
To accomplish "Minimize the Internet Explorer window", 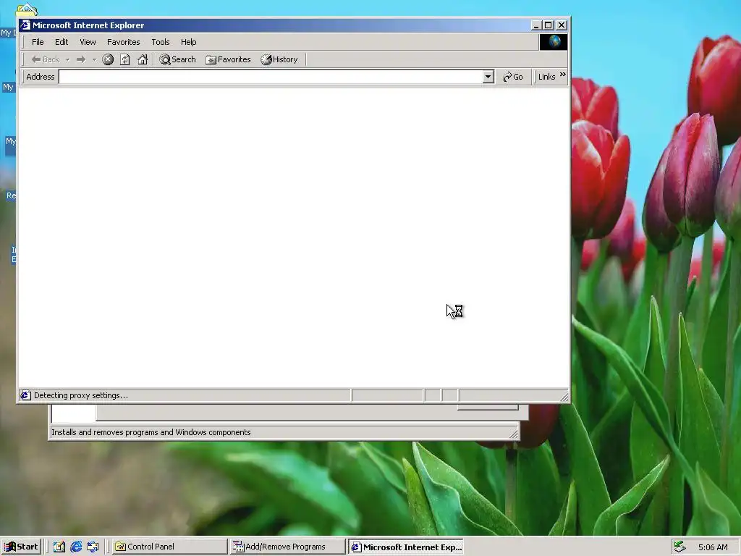I will (536, 25).
